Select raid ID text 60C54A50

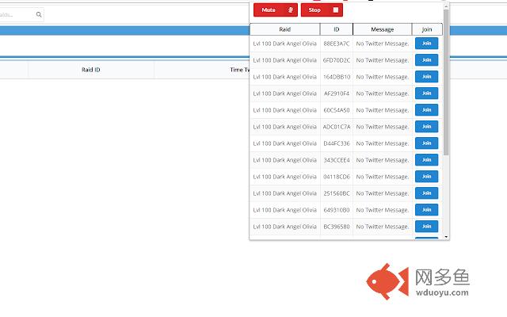[x=336, y=110]
